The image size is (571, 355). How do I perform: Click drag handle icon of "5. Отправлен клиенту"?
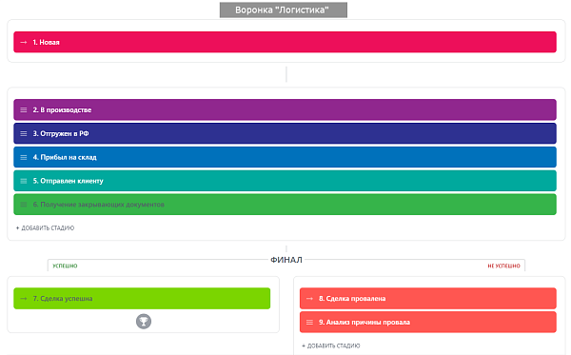point(23,181)
